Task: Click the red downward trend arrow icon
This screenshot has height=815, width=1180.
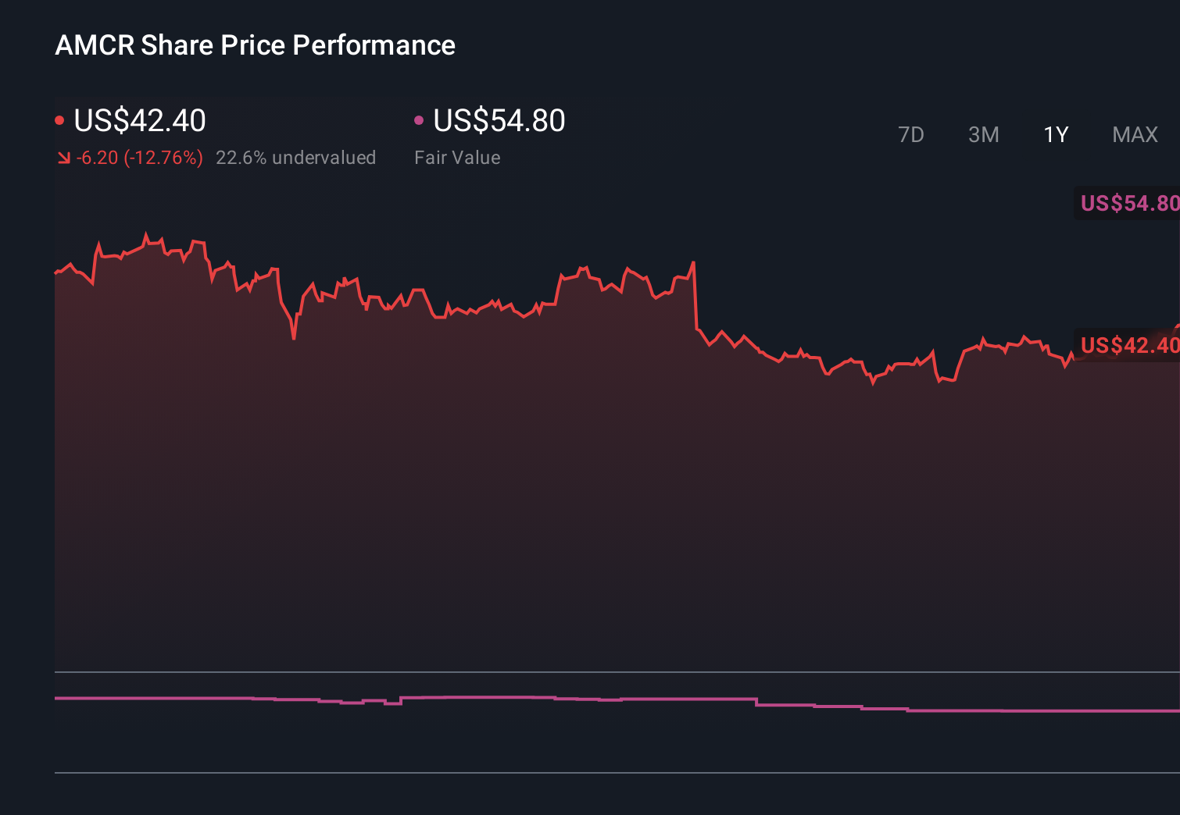Action: pyautogui.click(x=65, y=157)
